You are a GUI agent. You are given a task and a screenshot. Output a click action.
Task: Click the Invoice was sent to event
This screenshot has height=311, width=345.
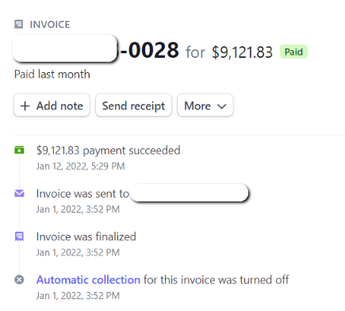coord(82,194)
